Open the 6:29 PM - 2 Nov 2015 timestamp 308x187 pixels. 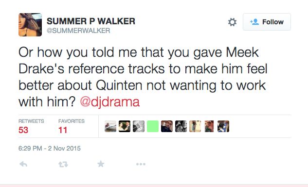[50, 148]
